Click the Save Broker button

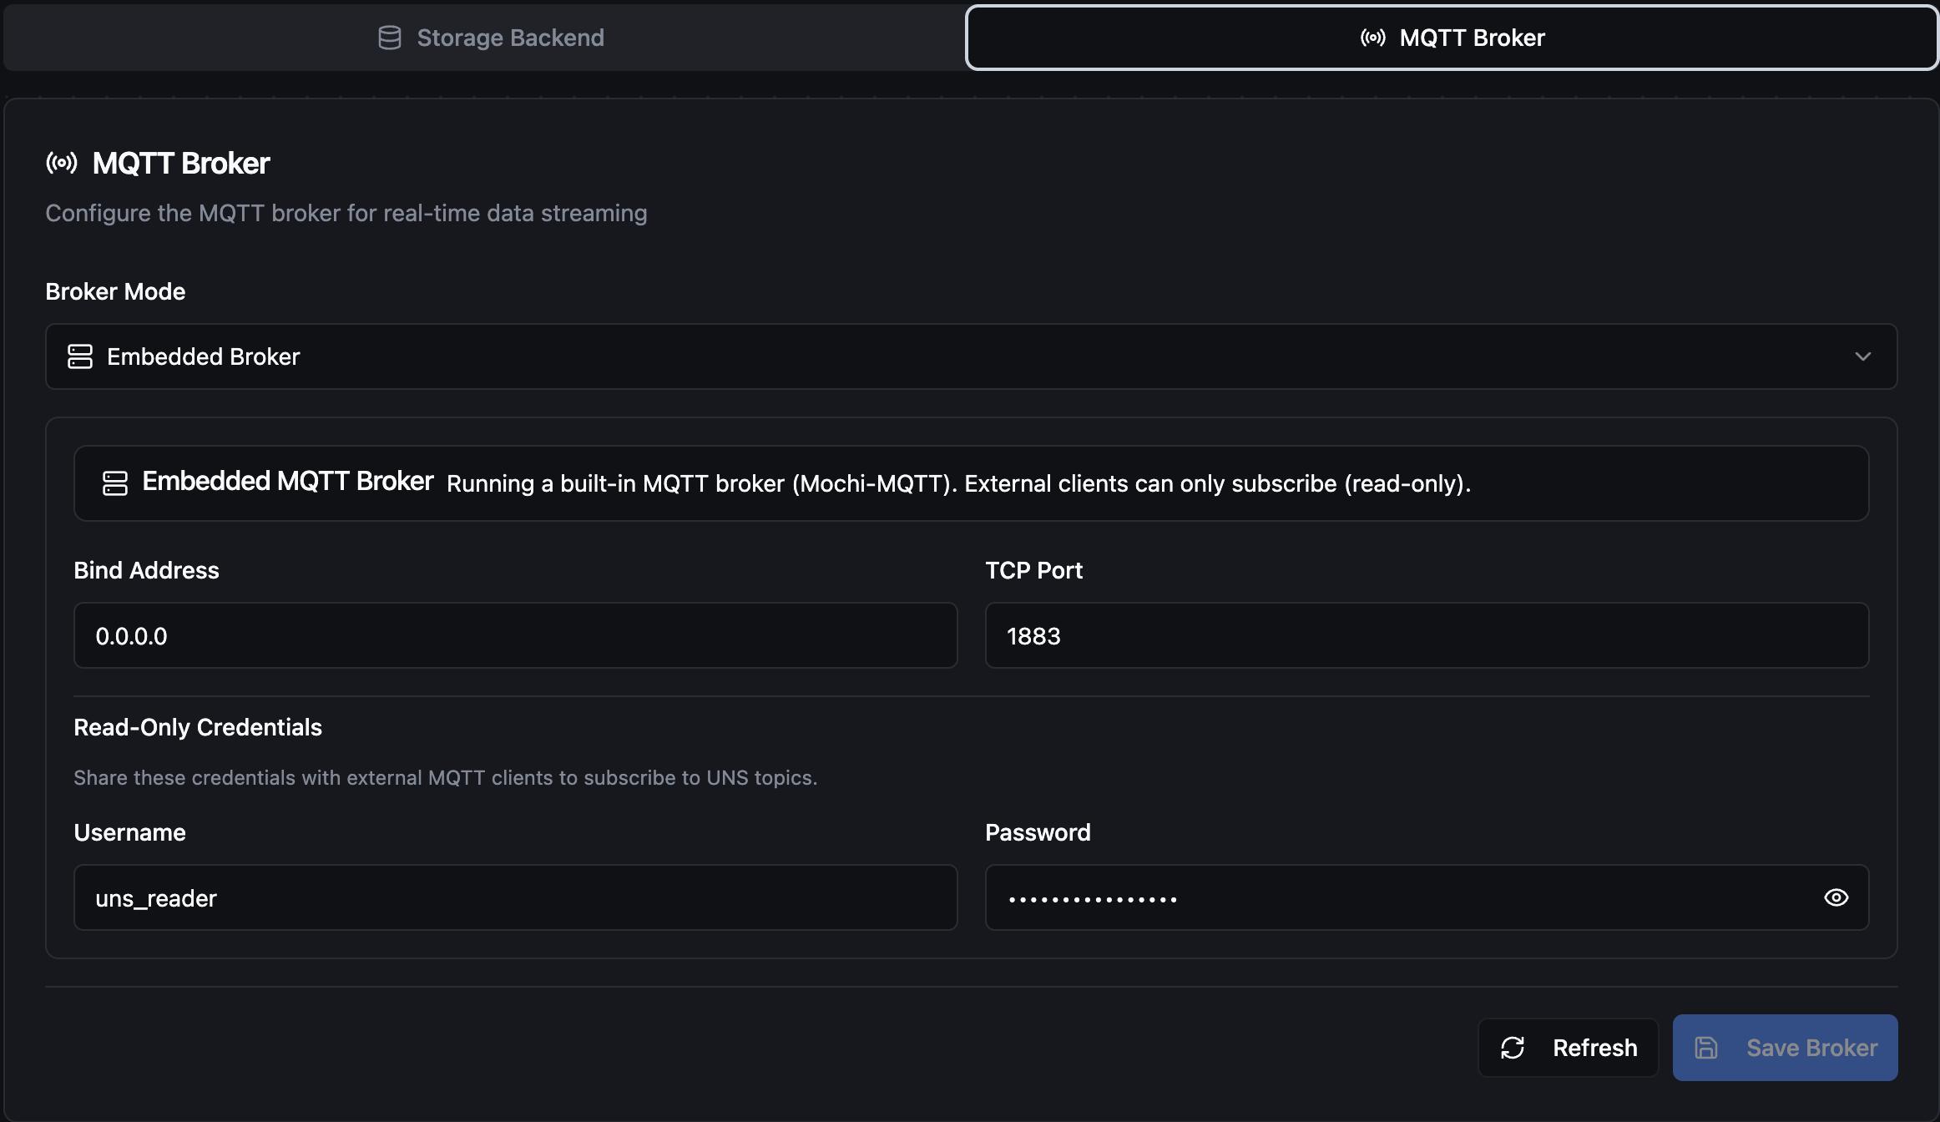[1785, 1048]
